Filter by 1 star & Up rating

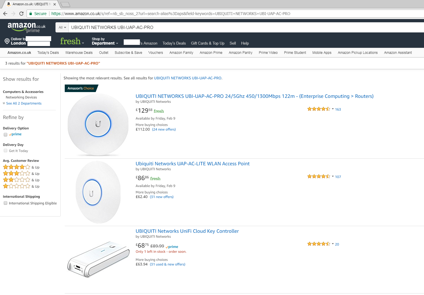[x=21, y=186]
